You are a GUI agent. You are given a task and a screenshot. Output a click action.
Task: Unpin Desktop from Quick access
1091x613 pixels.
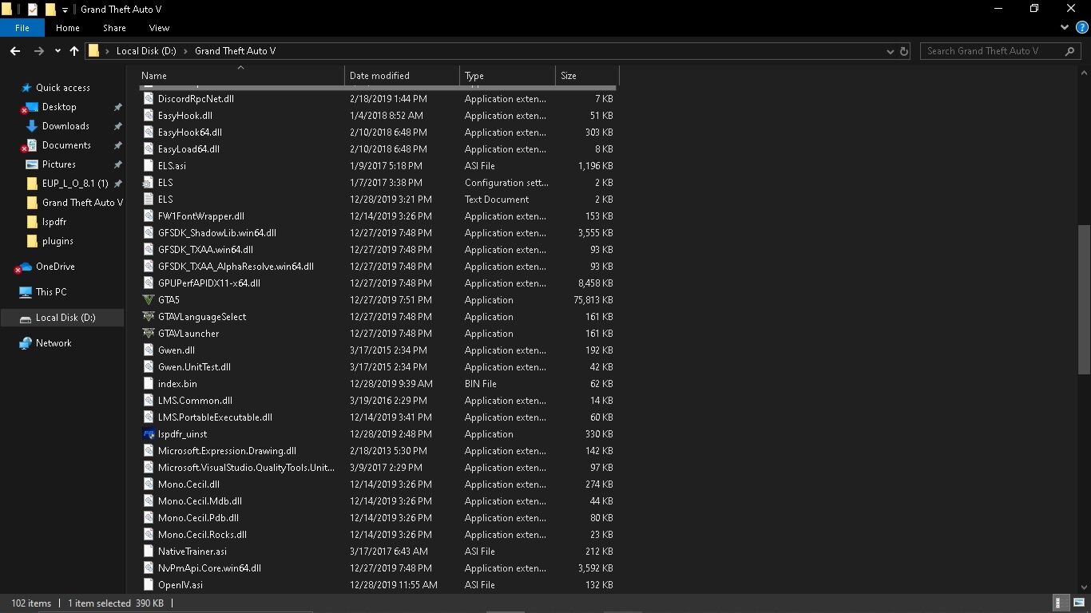coord(117,107)
